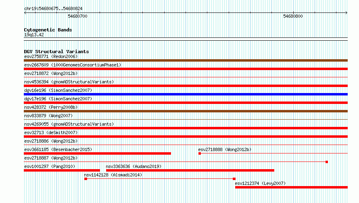Viewport: 359px width, 203px height.
Task: Click the red bar under esv1212374
Action: [292, 187]
